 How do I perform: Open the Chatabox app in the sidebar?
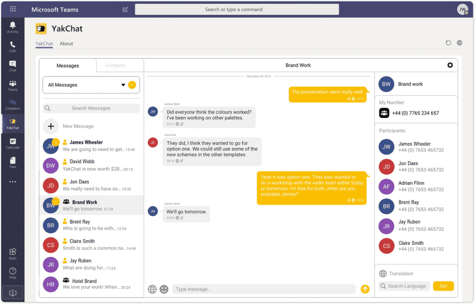click(13, 103)
